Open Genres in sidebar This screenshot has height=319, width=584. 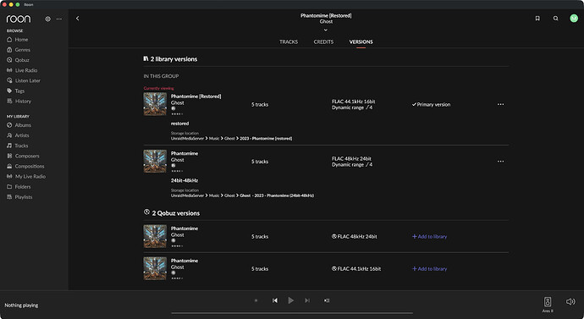[x=19, y=50]
